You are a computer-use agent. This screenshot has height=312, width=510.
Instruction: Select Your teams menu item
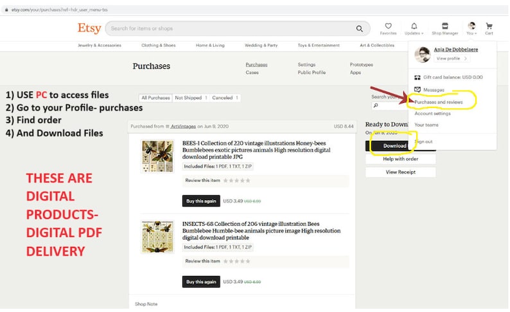click(x=426, y=125)
